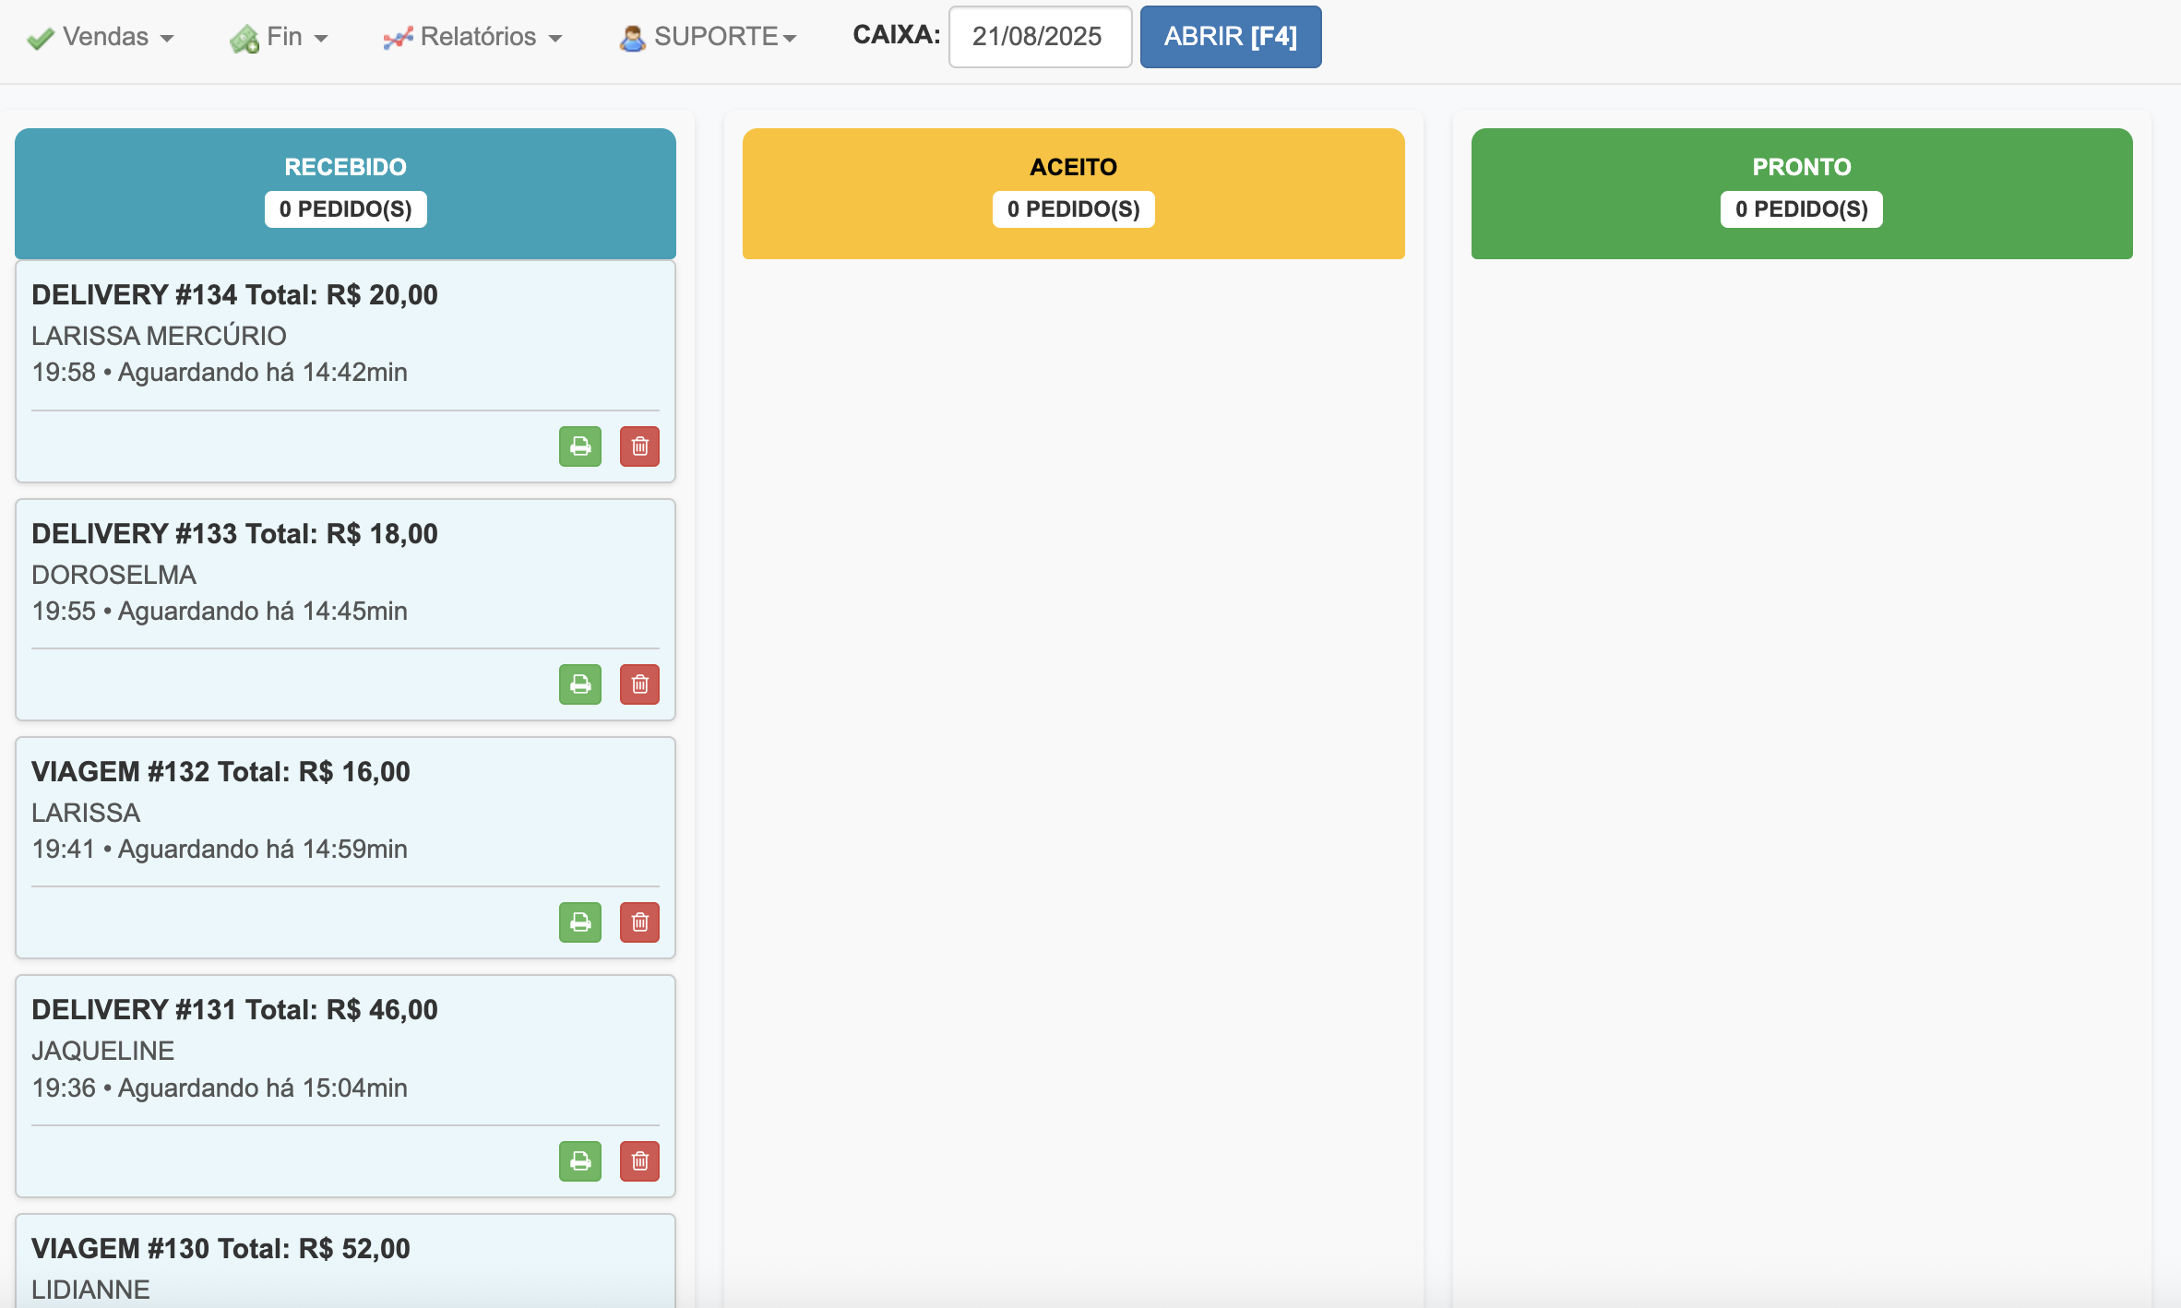Print delivery order #134
2181x1308 pixels.
click(x=579, y=446)
